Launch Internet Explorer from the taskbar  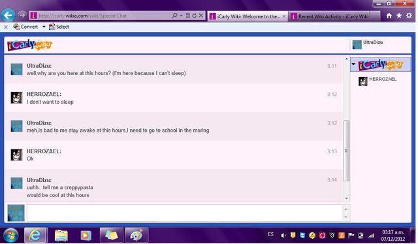click(35, 236)
